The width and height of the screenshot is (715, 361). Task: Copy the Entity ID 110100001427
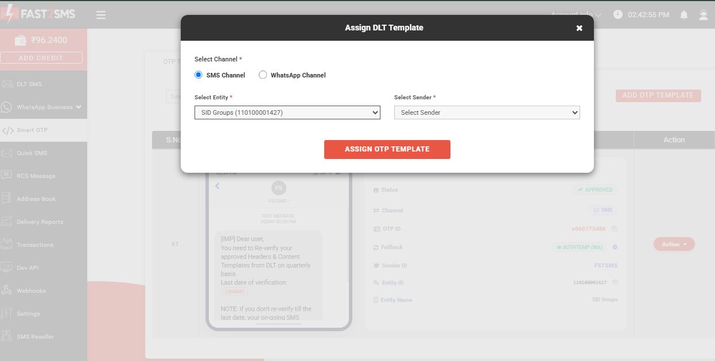615,282
